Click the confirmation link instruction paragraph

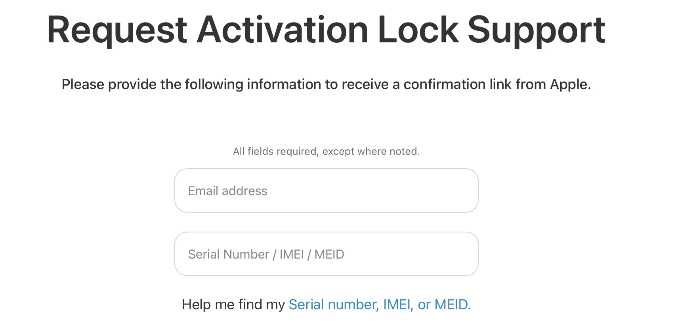(326, 84)
